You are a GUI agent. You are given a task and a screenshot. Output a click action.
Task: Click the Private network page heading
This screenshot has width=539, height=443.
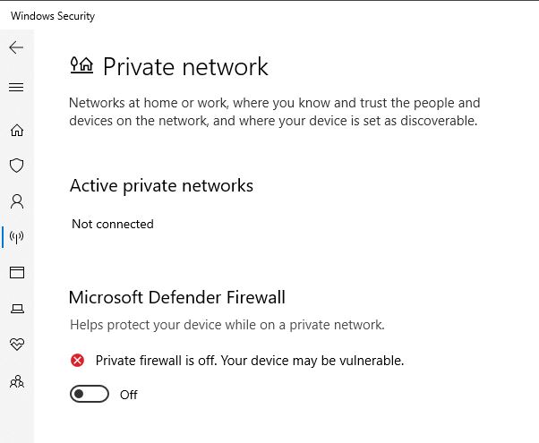[x=185, y=66]
